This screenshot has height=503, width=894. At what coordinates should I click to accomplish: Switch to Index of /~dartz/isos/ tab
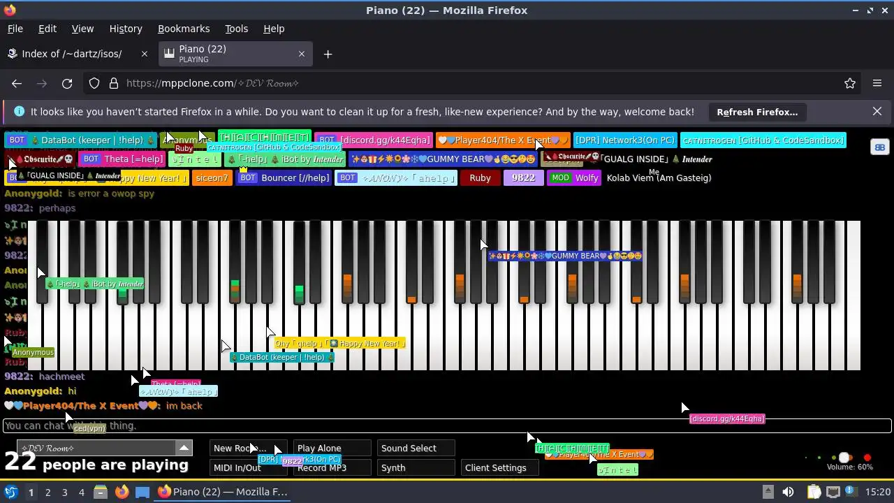[x=77, y=54]
